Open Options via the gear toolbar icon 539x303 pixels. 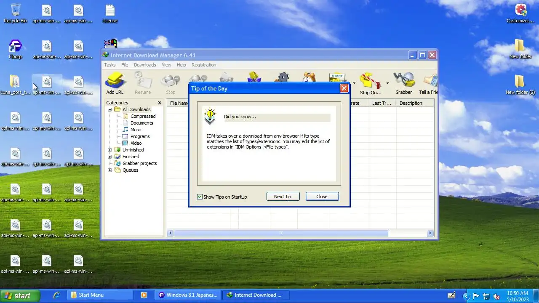(283, 77)
